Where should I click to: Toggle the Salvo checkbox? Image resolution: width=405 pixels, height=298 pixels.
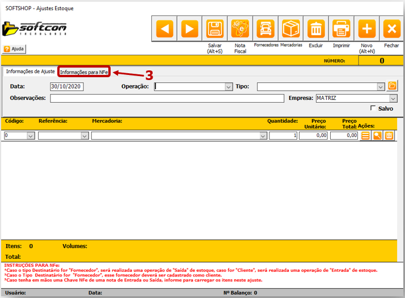pos(373,108)
